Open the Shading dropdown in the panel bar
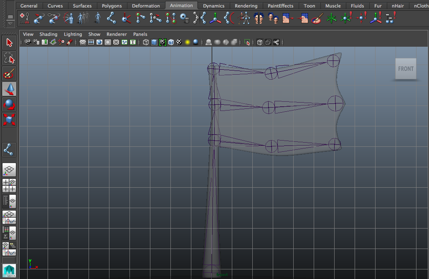 [x=48, y=34]
